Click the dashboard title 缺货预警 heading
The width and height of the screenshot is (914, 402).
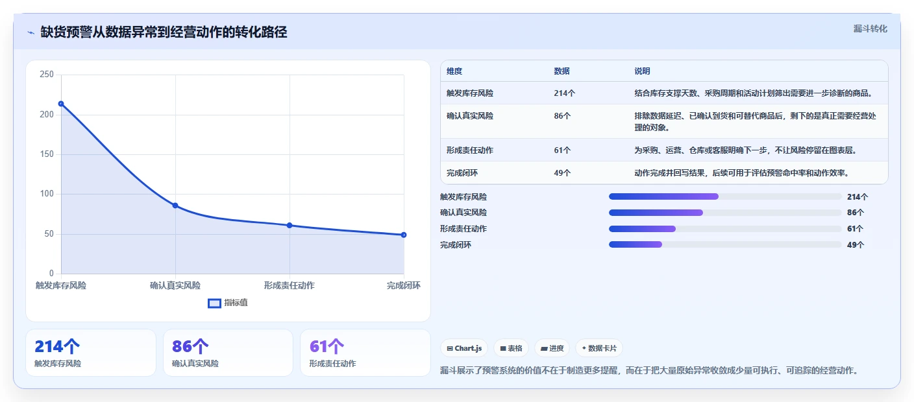coord(164,32)
